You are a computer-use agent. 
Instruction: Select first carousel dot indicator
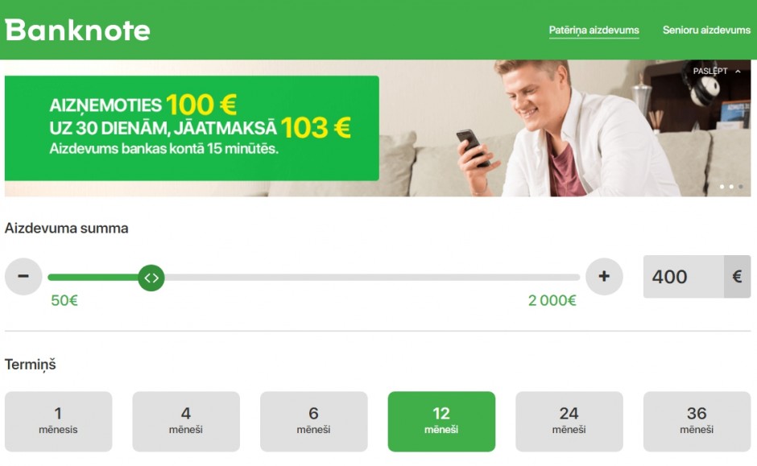[722, 187]
